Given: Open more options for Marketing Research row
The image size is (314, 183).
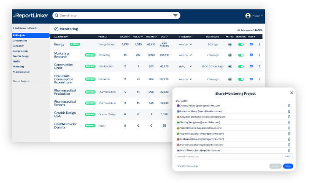Looking at the screenshot, I should coord(259,55).
